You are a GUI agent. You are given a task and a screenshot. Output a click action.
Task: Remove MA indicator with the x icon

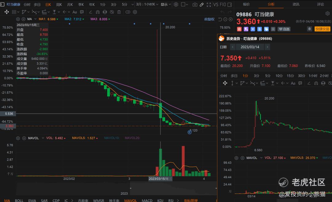(23, 19)
